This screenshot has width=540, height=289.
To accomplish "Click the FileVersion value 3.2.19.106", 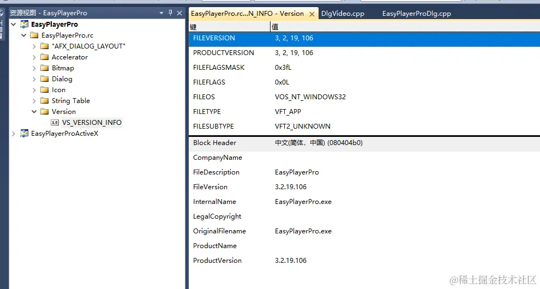I will pos(291,186).
